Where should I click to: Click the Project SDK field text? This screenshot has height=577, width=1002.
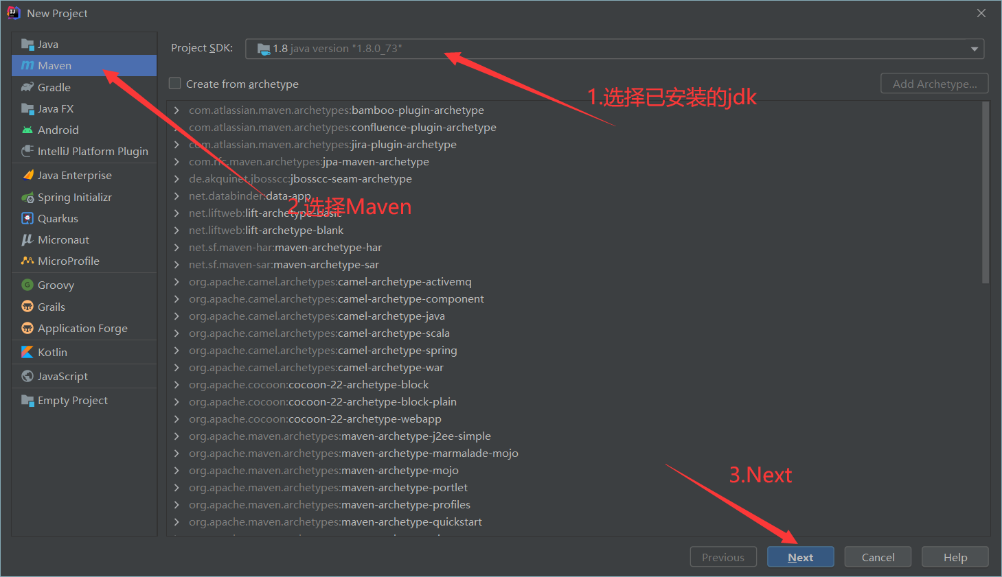[x=337, y=49]
